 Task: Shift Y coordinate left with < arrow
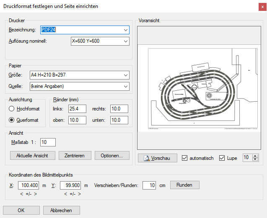pos(65,194)
